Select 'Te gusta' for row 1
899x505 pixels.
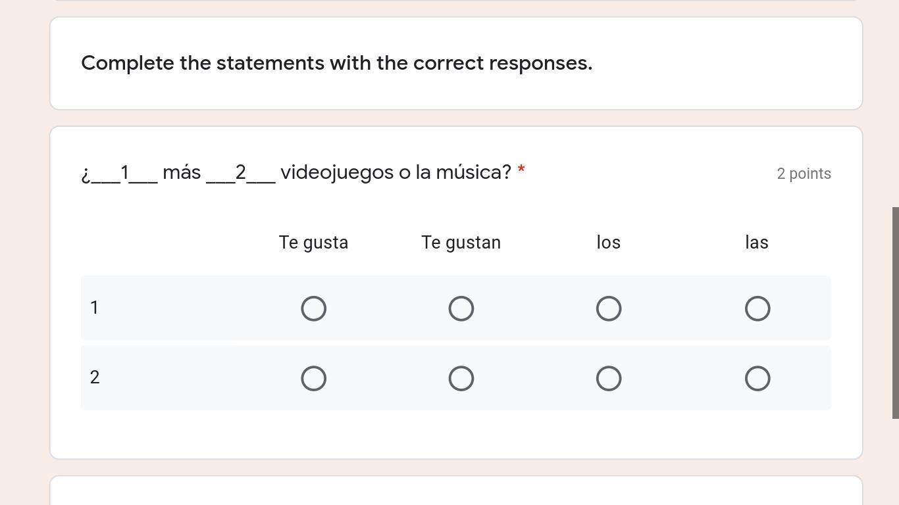(313, 308)
